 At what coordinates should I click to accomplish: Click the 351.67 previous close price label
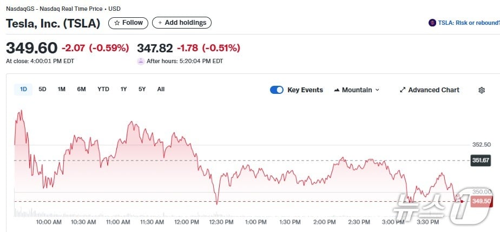click(x=481, y=160)
